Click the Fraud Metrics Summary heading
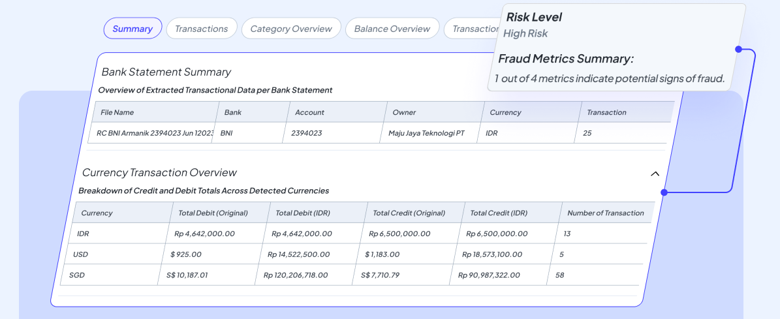The image size is (780, 319). 566,59
